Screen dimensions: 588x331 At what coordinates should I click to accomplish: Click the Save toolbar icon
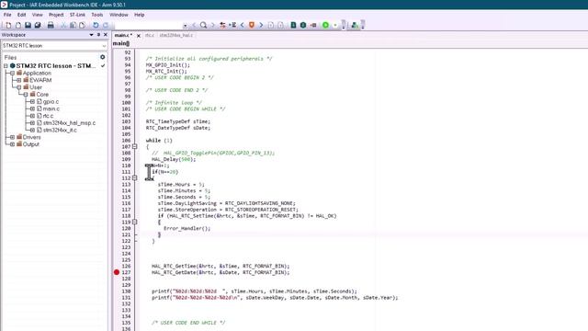tap(28, 25)
